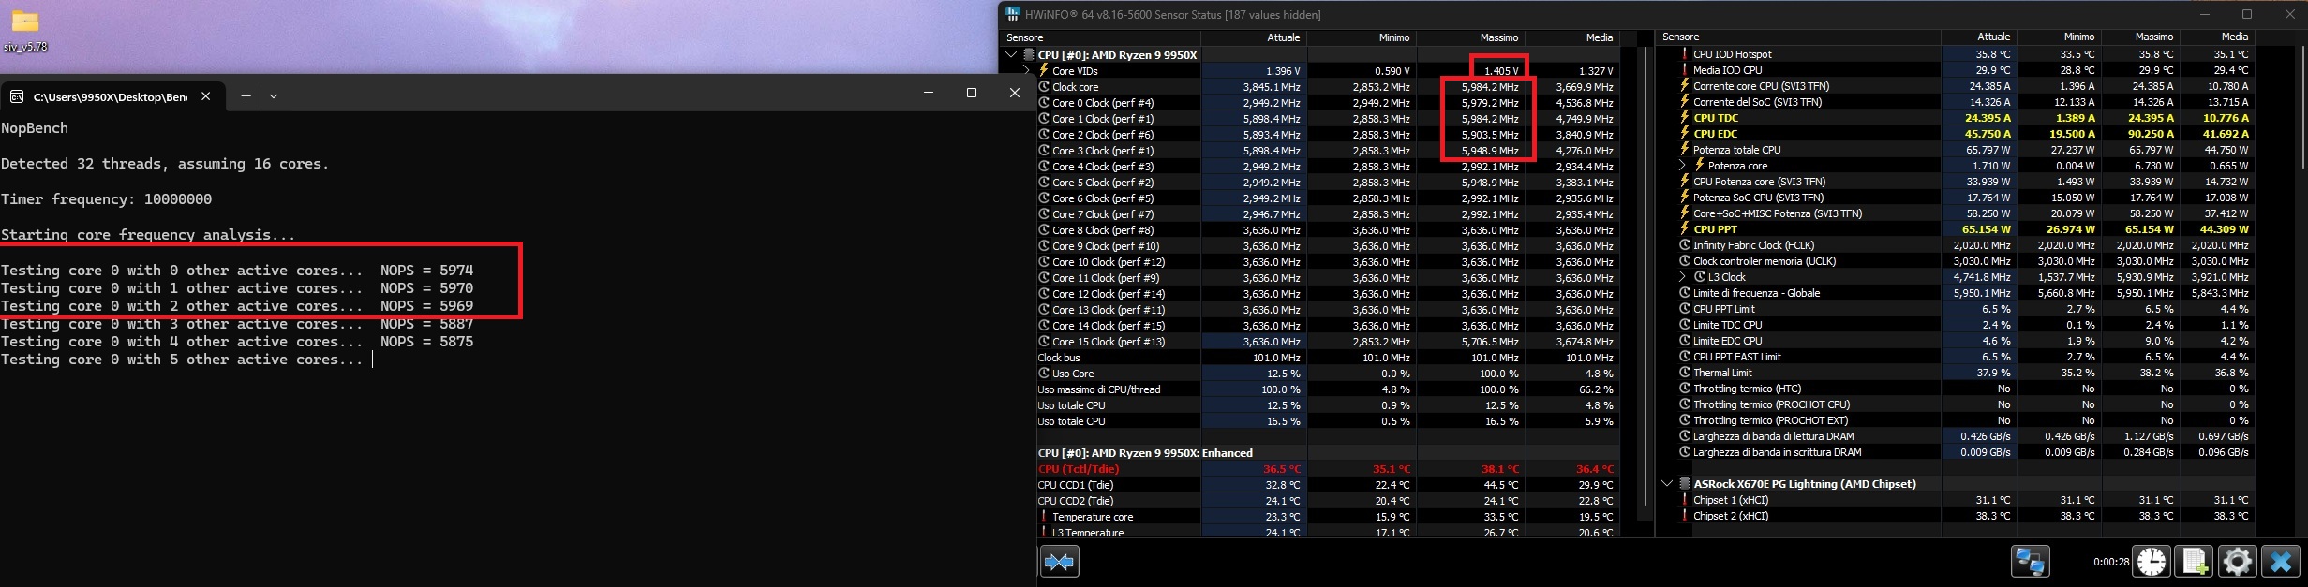2308x587 pixels.
Task: Select the Chipset 2 (xHCI) row
Action: point(1966,516)
